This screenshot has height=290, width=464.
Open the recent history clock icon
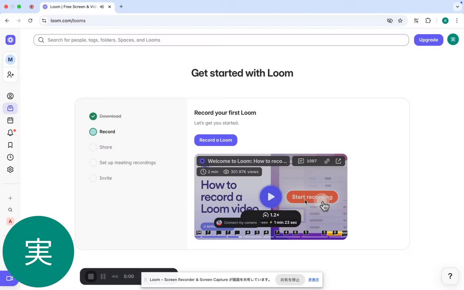point(10,157)
